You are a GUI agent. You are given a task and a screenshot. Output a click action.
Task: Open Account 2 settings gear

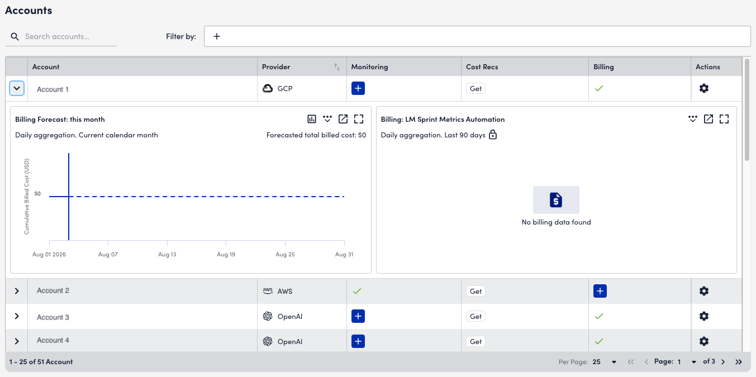704,291
